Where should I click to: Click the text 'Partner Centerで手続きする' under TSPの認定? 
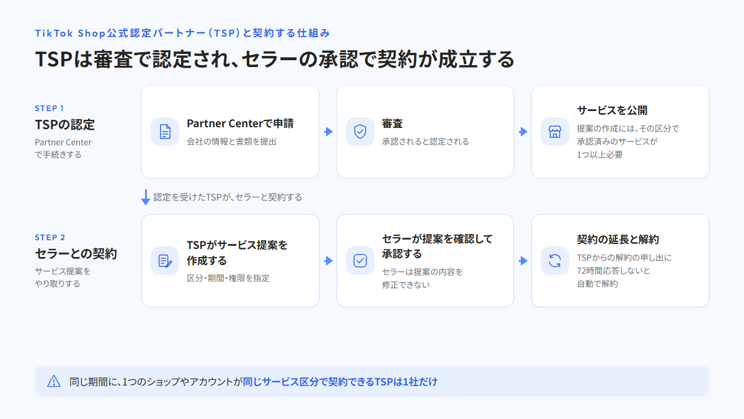(x=63, y=148)
